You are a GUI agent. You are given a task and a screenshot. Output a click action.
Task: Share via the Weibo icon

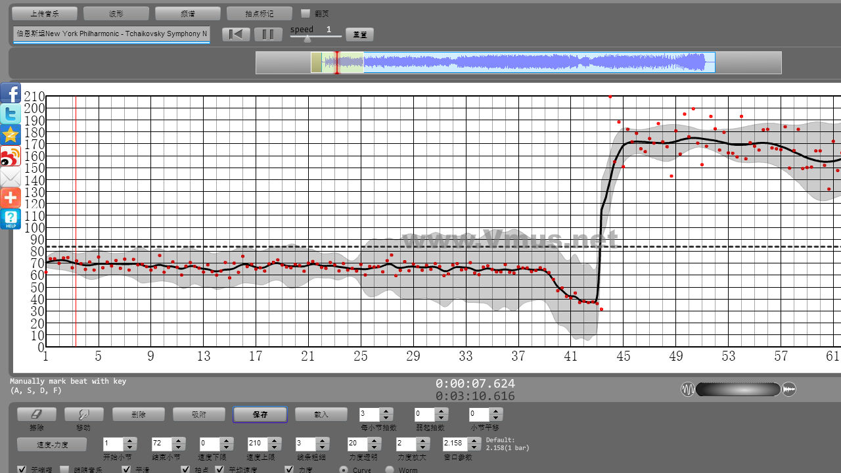coord(11,156)
